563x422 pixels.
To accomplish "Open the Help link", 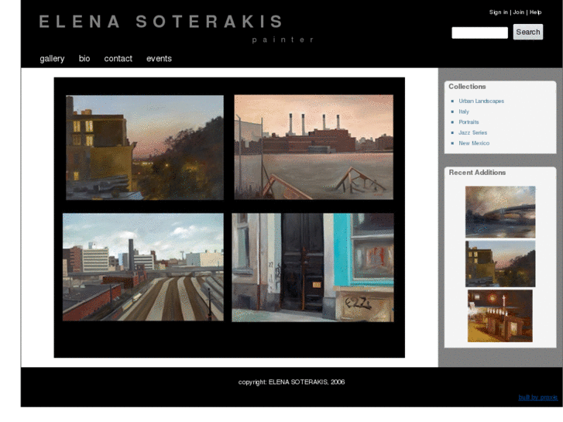I will tap(535, 12).
